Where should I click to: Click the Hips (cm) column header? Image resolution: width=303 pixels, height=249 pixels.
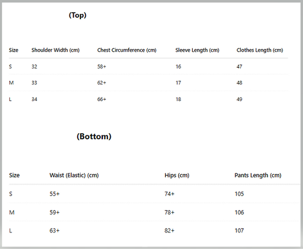point(177,175)
